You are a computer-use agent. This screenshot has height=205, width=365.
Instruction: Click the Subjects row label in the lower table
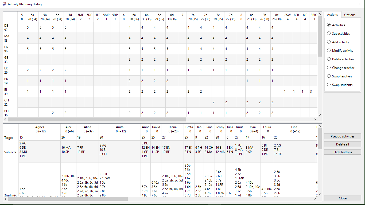(10, 152)
